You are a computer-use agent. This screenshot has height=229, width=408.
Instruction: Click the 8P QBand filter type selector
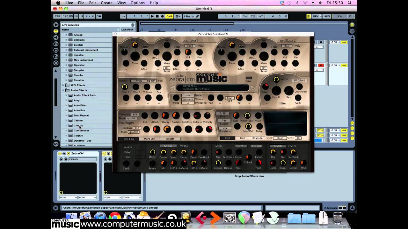coord(299,80)
